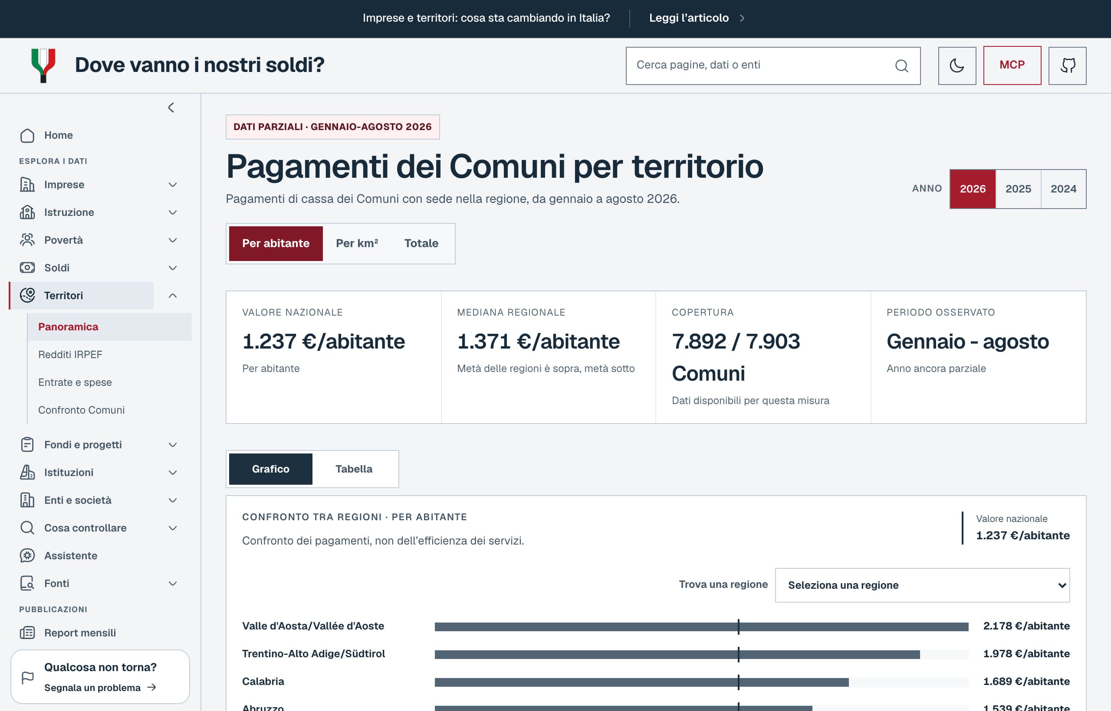Open Entrate e spese in sidebar
Screen dimensions: 1111x711
point(75,382)
